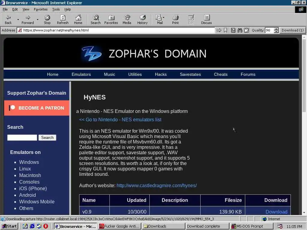Open the Forward history dropdown arrow
307x230 pixels.
pyautogui.click(x=37, y=19)
